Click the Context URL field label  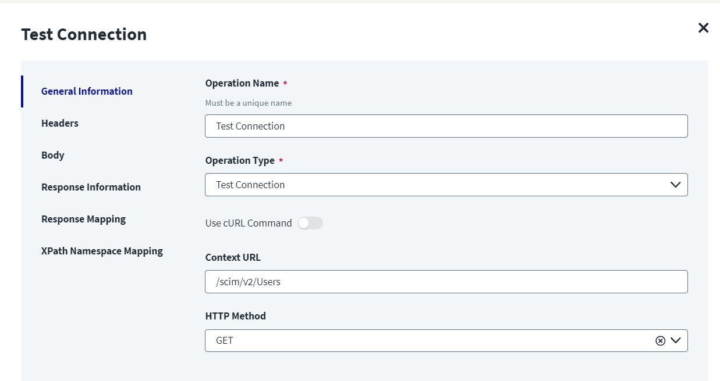pos(233,257)
